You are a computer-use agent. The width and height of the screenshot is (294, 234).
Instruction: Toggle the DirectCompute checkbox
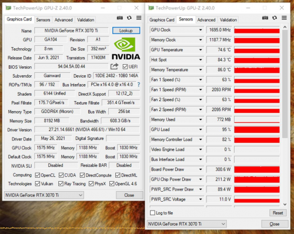click(x=82, y=175)
